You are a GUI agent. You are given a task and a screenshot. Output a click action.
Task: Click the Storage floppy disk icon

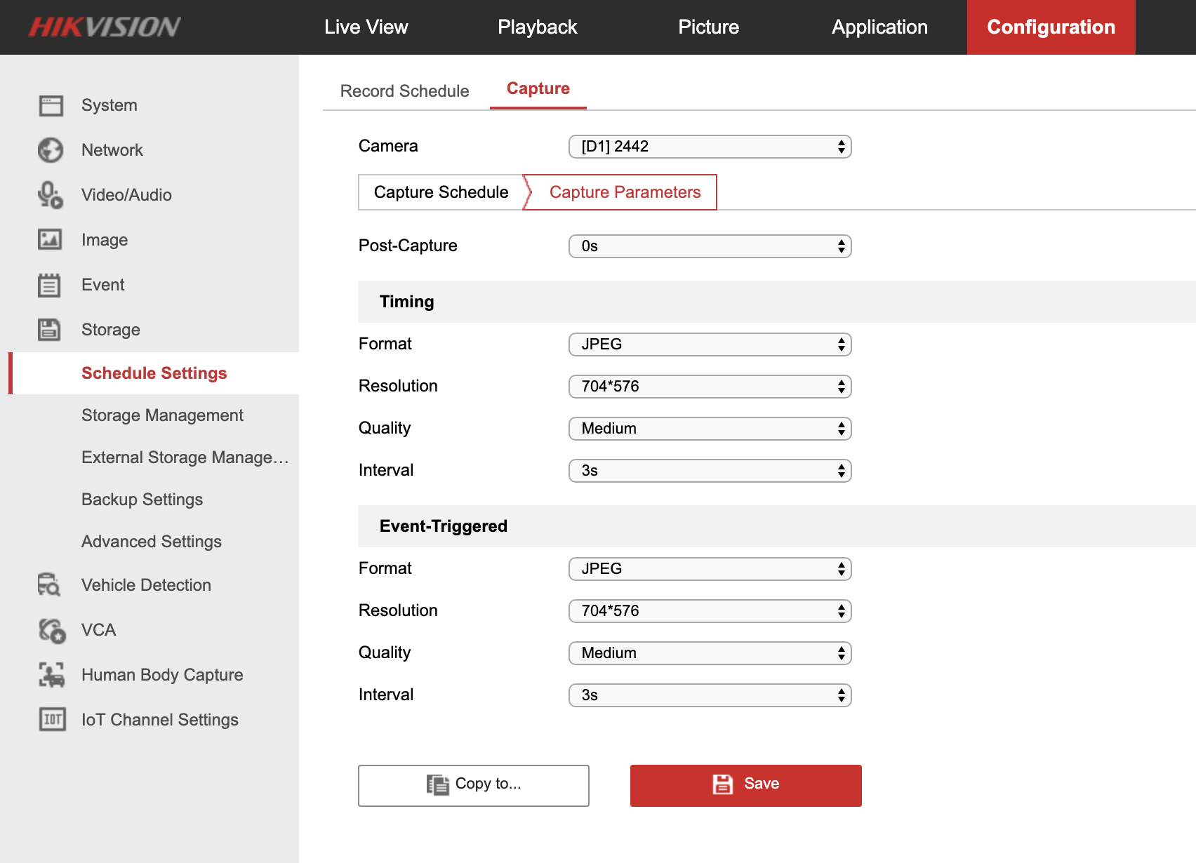[51, 330]
